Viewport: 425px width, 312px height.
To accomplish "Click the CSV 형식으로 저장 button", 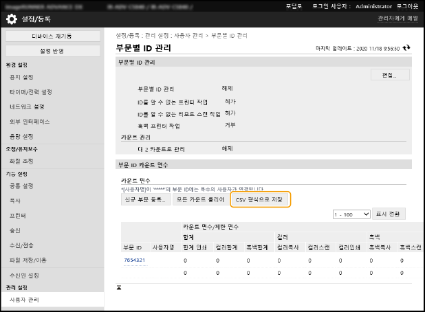I will coord(259,199).
